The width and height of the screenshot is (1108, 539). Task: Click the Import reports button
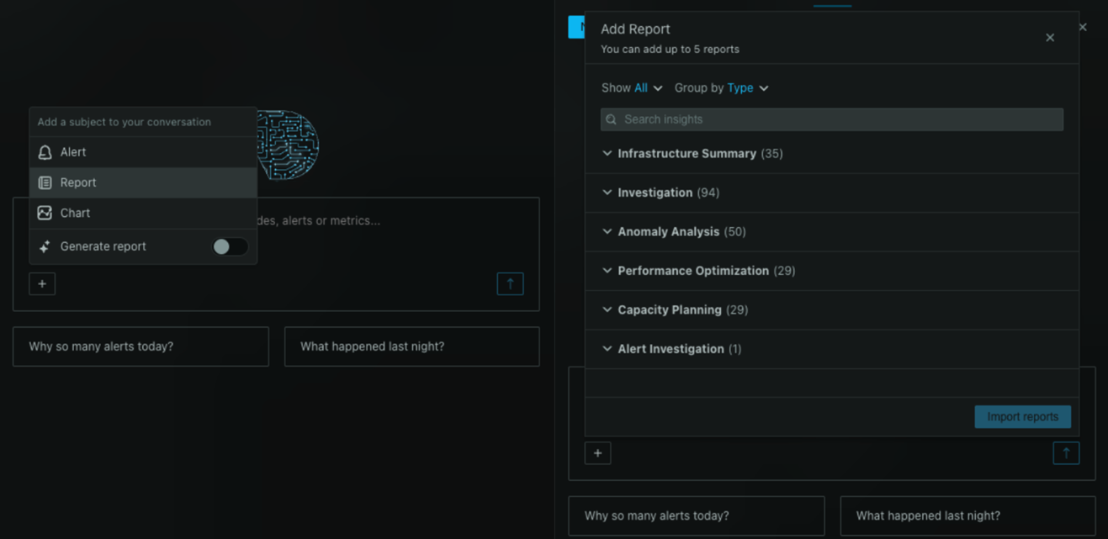[x=1022, y=416]
